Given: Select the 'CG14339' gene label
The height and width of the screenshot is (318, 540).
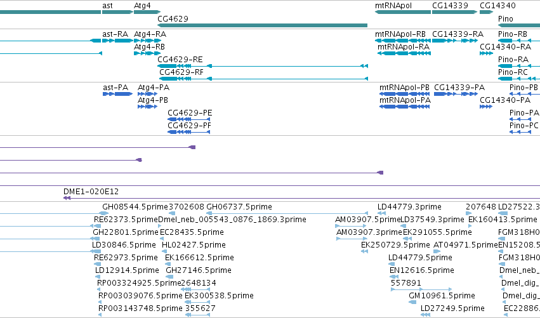Looking at the screenshot, I should point(450,6).
